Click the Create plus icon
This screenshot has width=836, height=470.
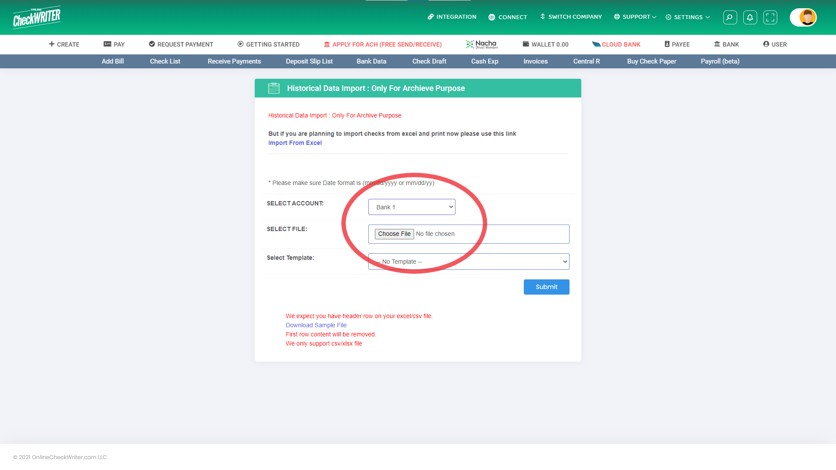[52, 44]
